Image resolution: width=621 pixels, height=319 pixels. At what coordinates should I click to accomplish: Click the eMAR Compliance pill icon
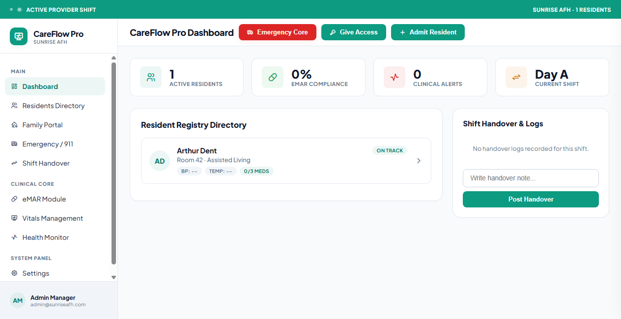tap(273, 77)
